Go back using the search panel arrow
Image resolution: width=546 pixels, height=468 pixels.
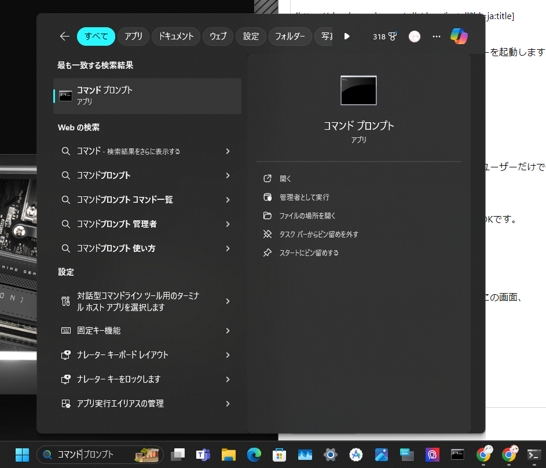tap(65, 36)
